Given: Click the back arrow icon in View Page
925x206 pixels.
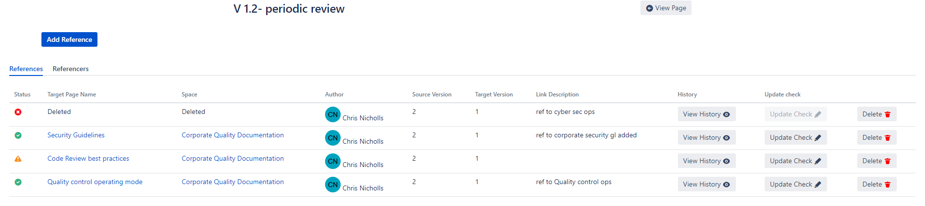Looking at the screenshot, I should 649,8.
